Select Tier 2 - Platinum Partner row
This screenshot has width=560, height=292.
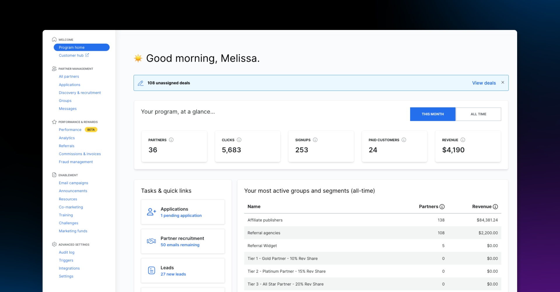pos(372,271)
